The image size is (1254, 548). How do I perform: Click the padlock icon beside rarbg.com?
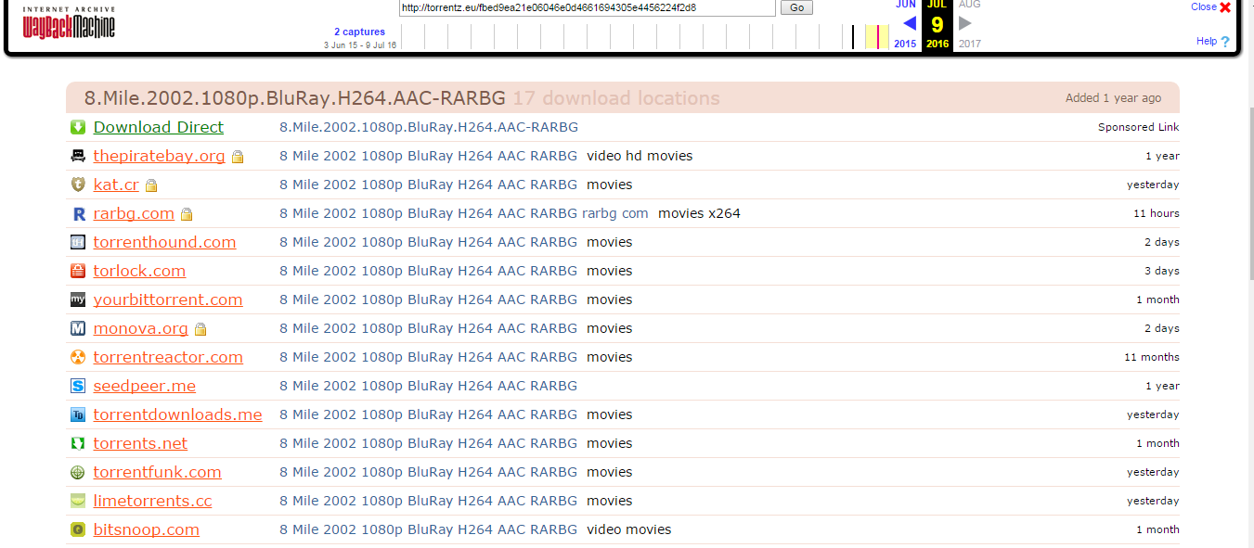pyautogui.click(x=187, y=214)
